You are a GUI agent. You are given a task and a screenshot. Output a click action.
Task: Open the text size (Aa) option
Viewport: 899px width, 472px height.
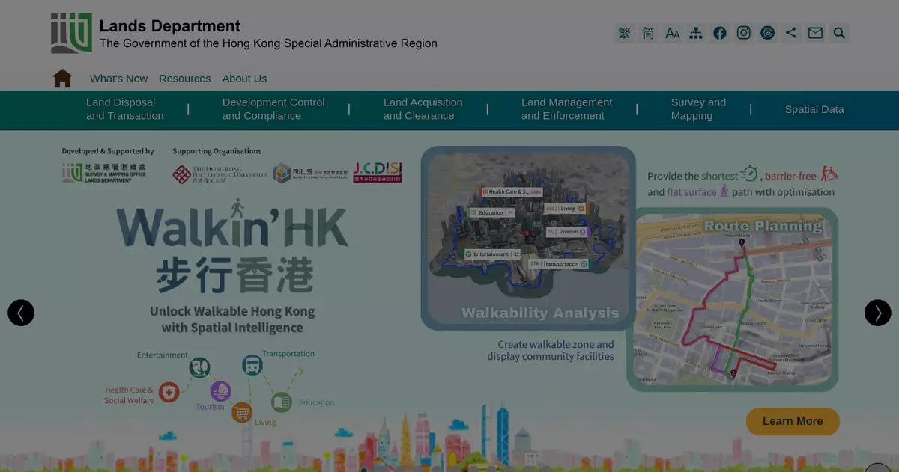tap(673, 33)
